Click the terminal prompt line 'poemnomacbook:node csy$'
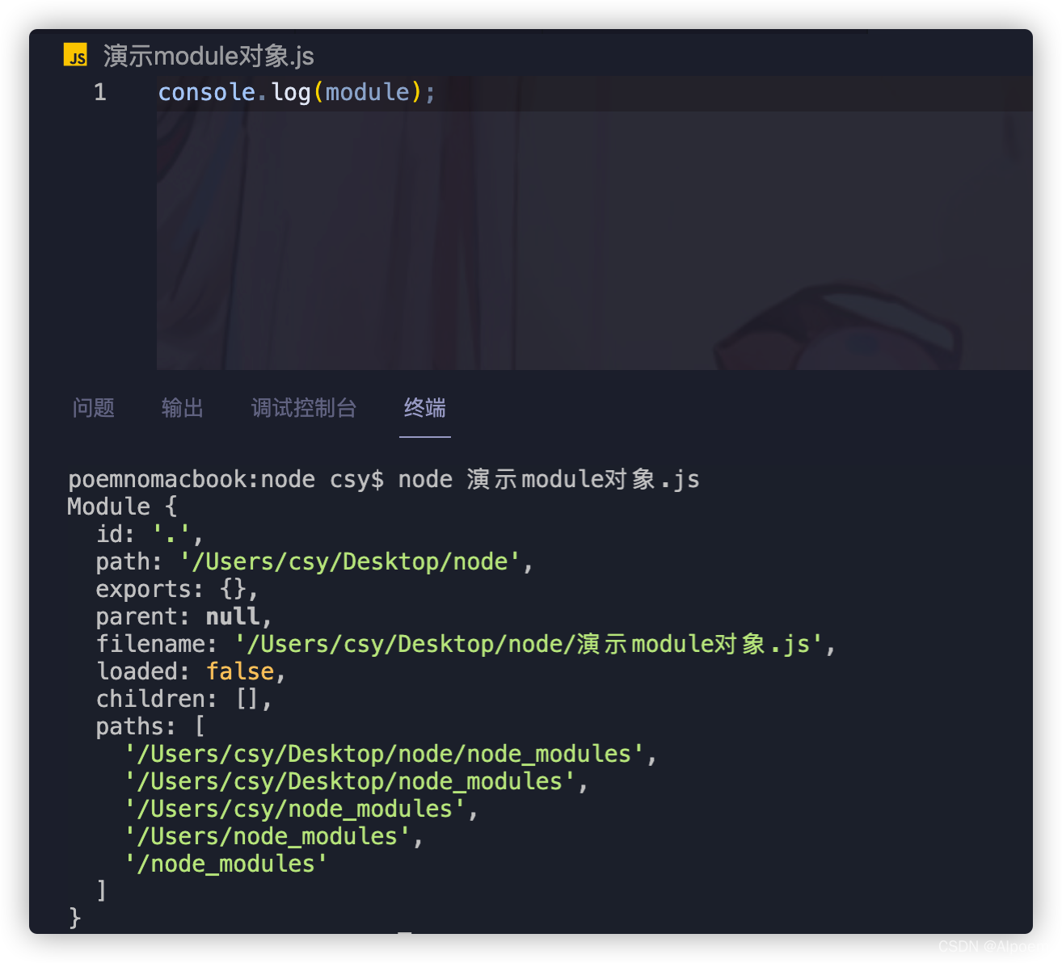Image resolution: width=1062 pixels, height=963 pixels. click(226, 479)
